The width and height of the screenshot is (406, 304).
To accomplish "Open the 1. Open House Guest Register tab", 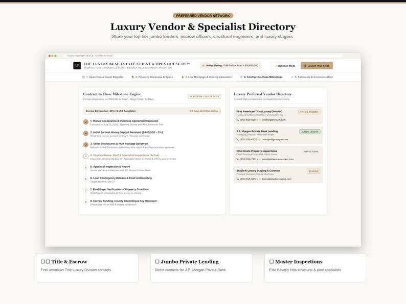I will [x=103, y=77].
